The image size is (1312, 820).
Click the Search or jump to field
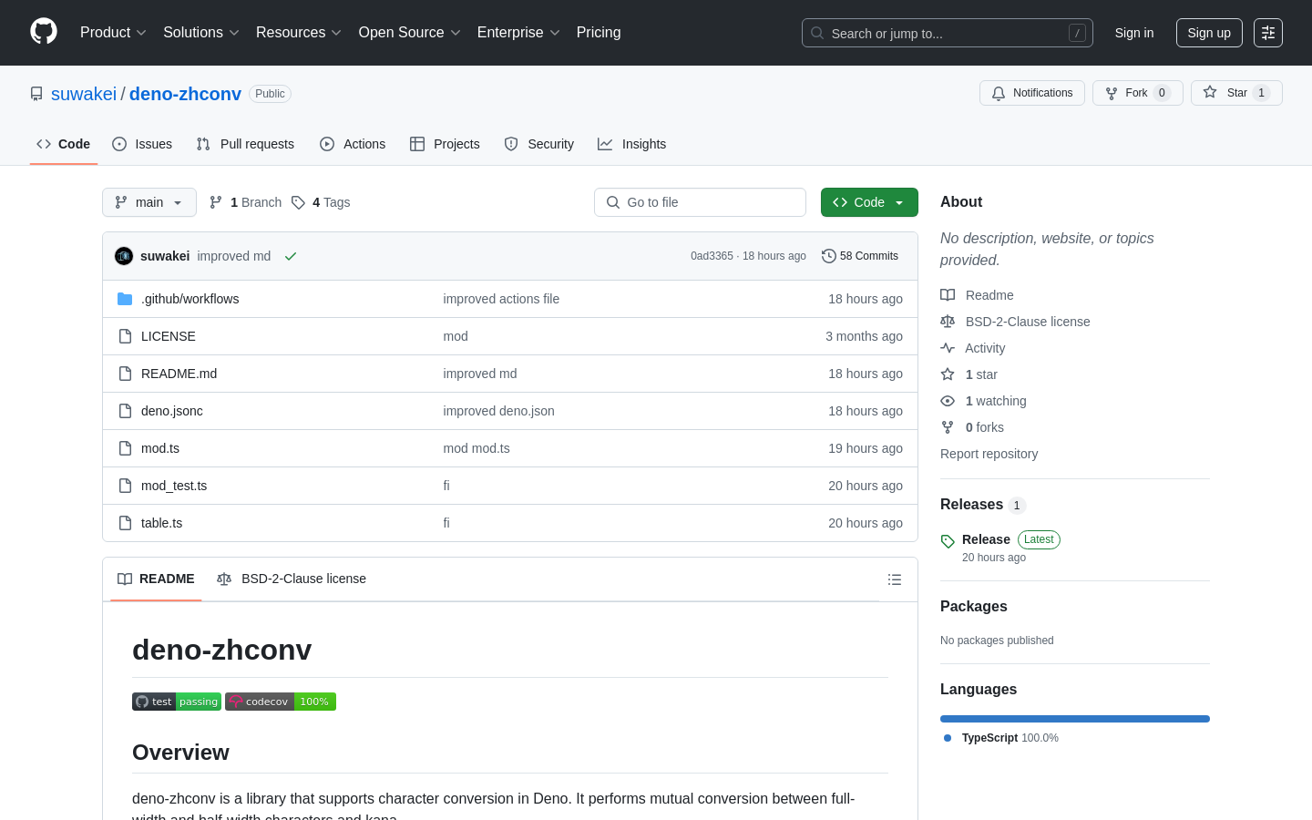(x=948, y=33)
